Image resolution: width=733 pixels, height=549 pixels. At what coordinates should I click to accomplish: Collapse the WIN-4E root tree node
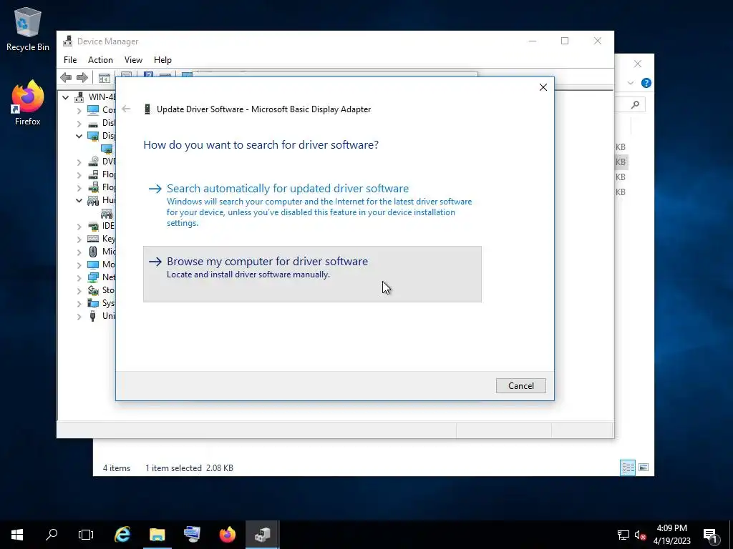click(x=65, y=97)
